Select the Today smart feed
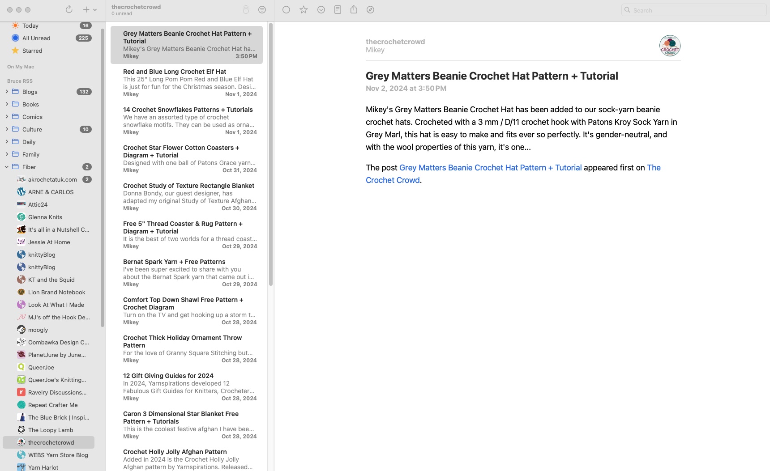 pyautogui.click(x=48, y=25)
